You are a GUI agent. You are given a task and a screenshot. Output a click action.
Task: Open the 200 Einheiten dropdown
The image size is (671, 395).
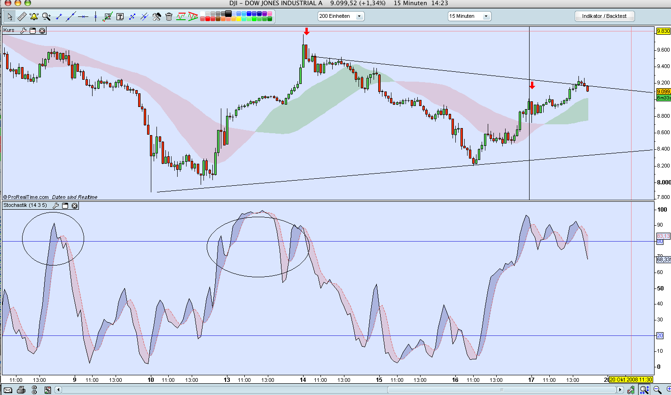pyautogui.click(x=341, y=16)
